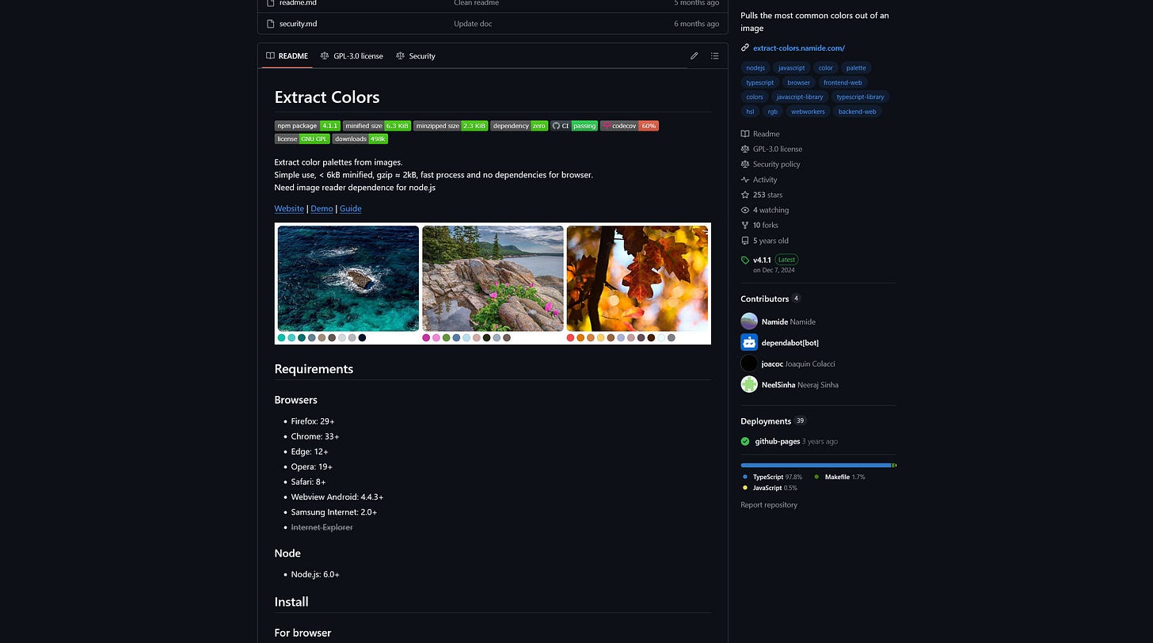Click the fork icon beside 10 forks
This screenshot has width=1153, height=643.
tap(745, 226)
